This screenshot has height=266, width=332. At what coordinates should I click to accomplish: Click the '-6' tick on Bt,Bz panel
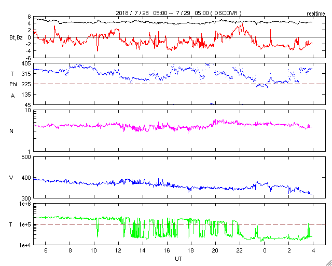(28, 58)
